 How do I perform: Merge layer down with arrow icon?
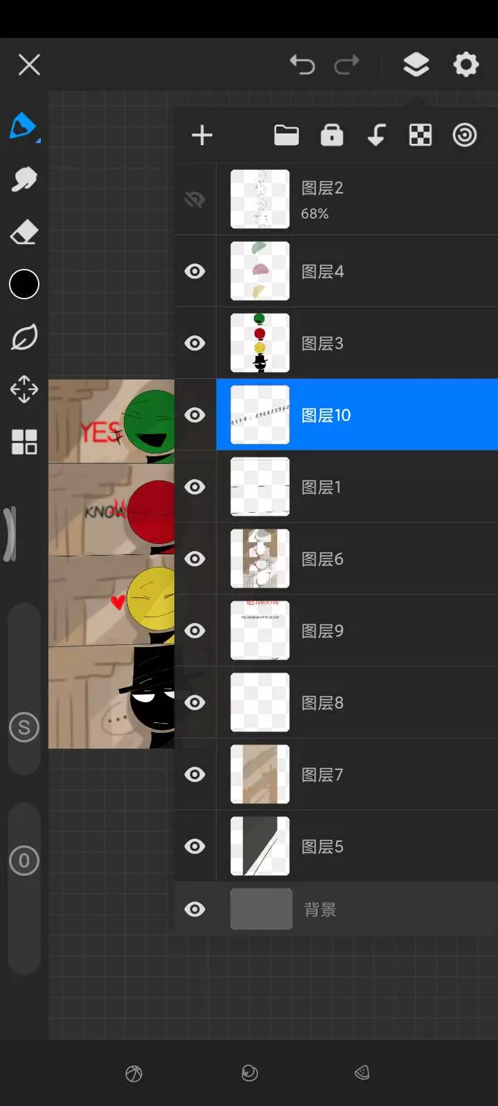pos(376,135)
